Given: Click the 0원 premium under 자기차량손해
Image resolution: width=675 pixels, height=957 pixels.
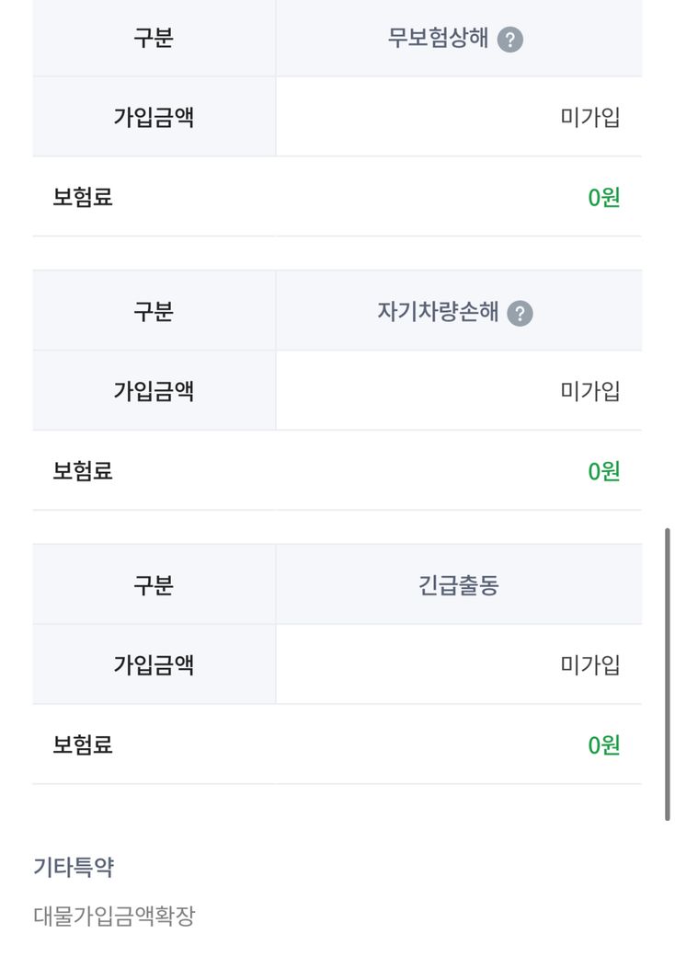Looking at the screenshot, I should coord(604,471).
